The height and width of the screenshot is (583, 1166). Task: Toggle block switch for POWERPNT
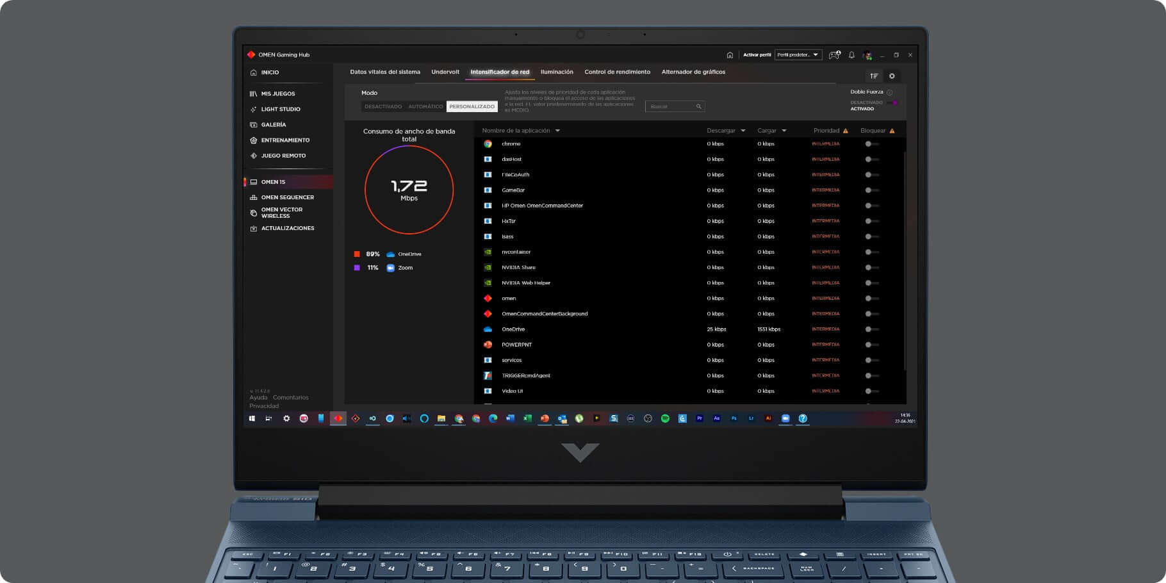coord(871,345)
